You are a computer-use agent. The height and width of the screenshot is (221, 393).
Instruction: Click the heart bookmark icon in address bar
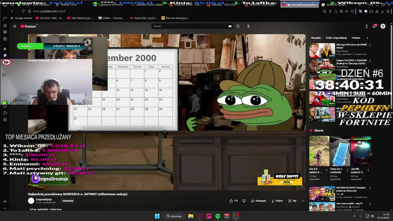(x=352, y=11)
